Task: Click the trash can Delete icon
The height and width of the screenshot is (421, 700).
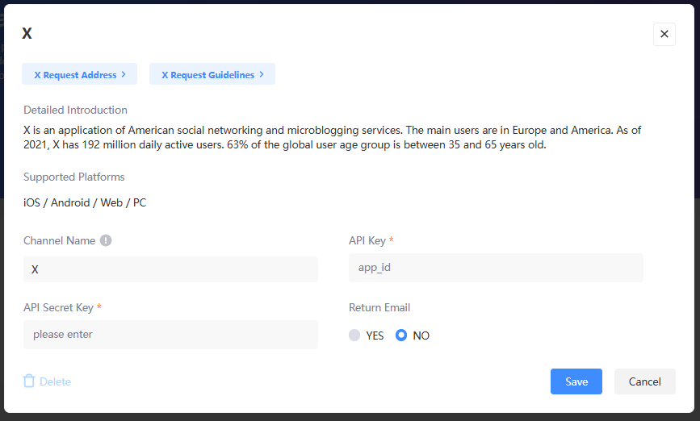Action: click(x=29, y=381)
